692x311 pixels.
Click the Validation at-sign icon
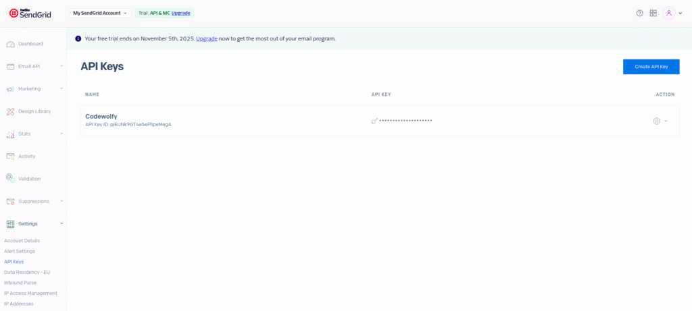pos(11,178)
